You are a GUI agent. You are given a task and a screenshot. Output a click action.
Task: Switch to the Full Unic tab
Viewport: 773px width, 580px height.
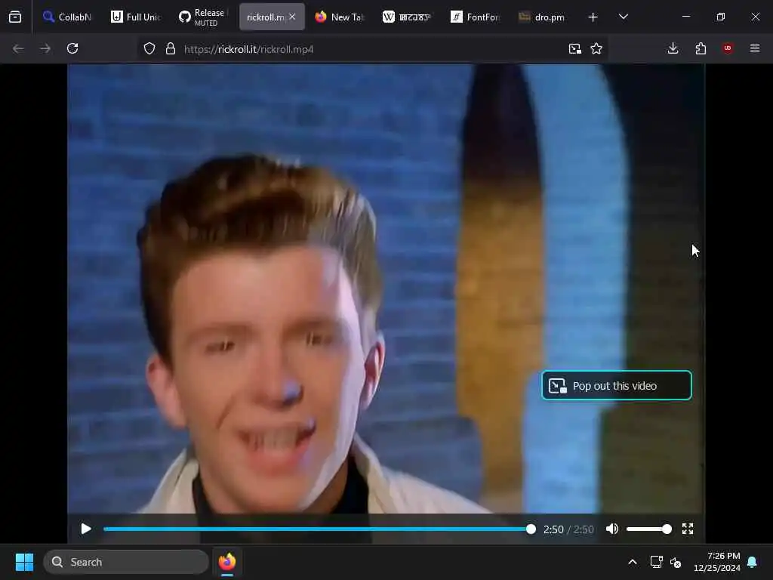[x=136, y=17]
